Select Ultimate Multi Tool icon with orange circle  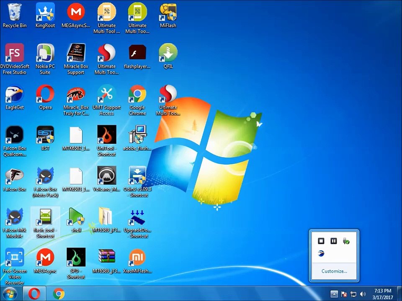pos(107,18)
